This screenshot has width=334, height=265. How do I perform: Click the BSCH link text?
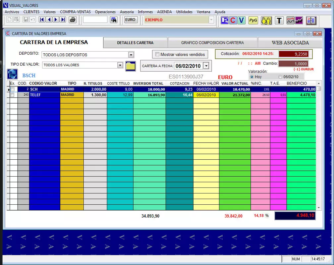tap(29, 76)
